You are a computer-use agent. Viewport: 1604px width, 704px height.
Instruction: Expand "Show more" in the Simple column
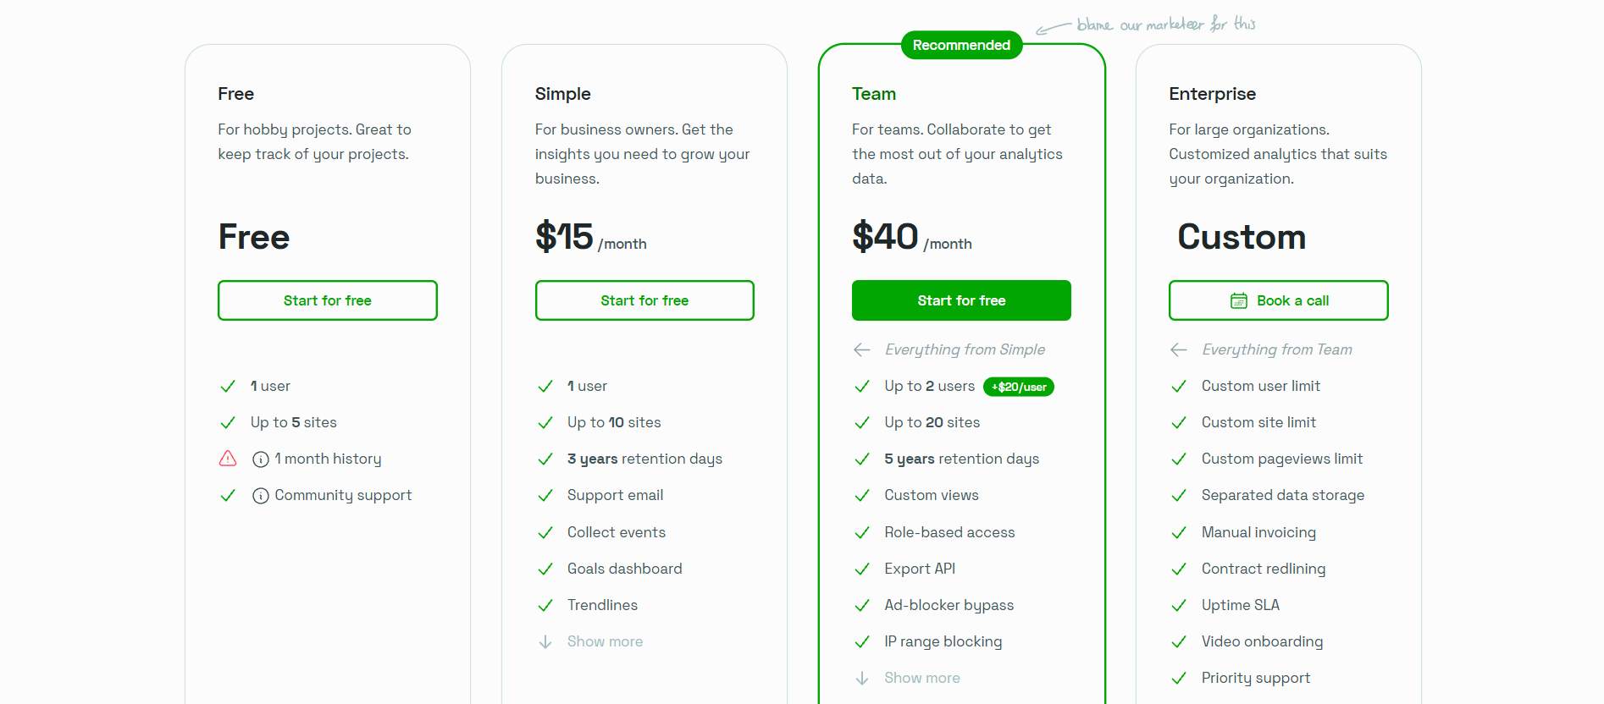click(x=604, y=641)
